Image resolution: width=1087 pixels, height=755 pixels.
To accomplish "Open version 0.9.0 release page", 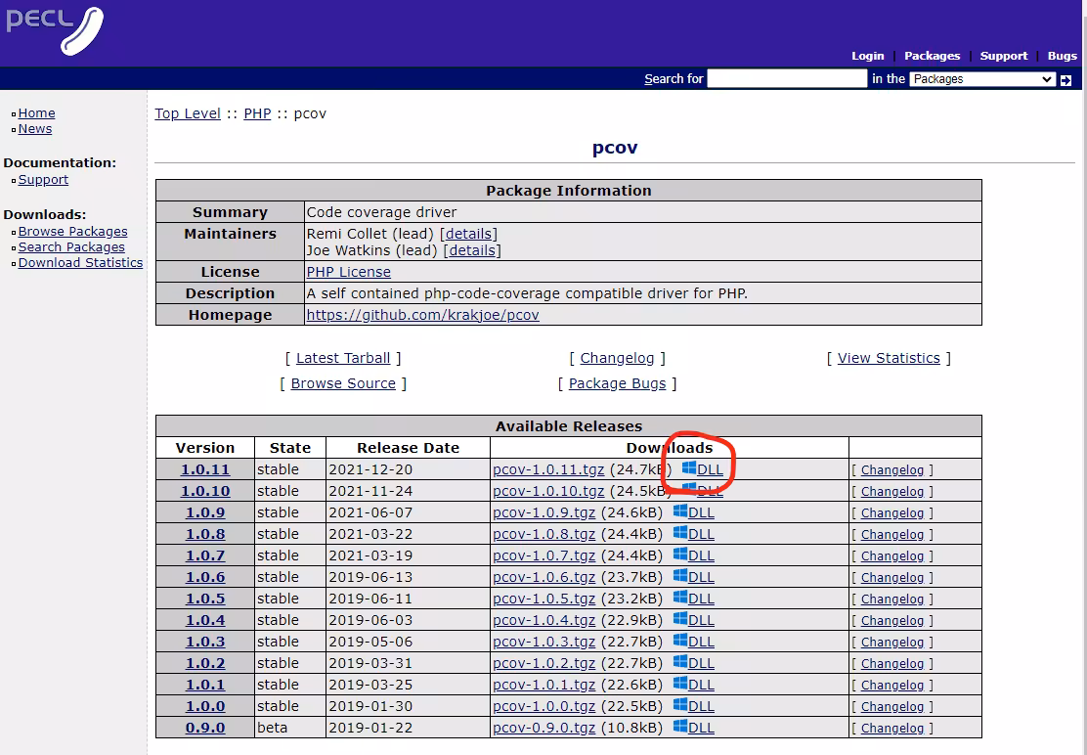I will pyautogui.click(x=205, y=728).
